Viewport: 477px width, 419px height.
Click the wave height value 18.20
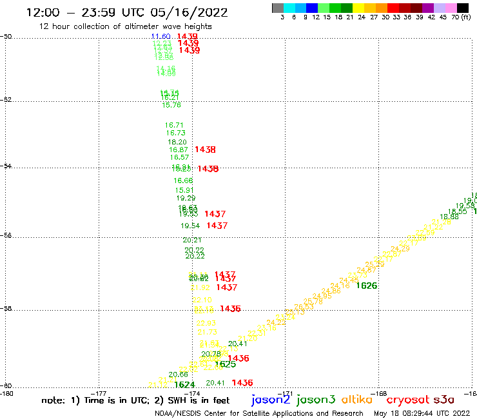(x=177, y=142)
